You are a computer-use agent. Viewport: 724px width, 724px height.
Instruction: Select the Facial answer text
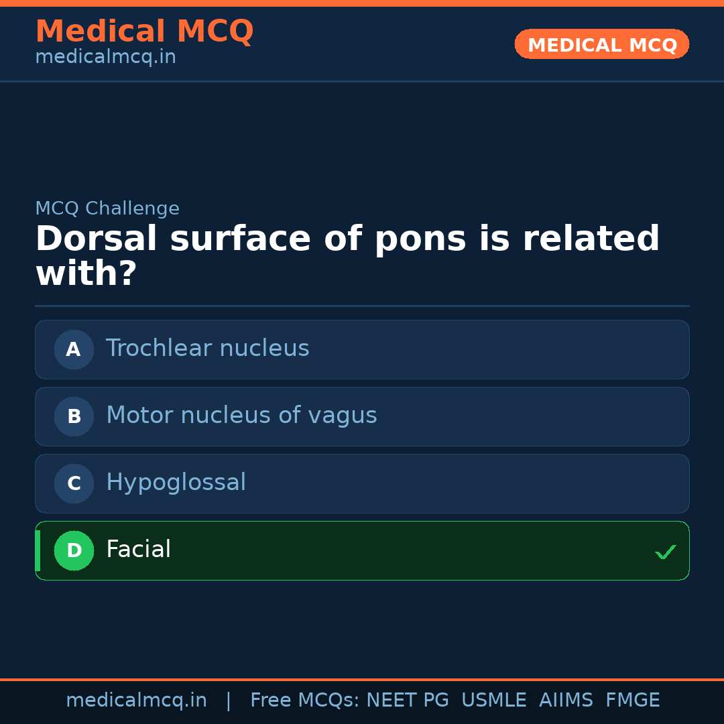pyautogui.click(x=138, y=550)
